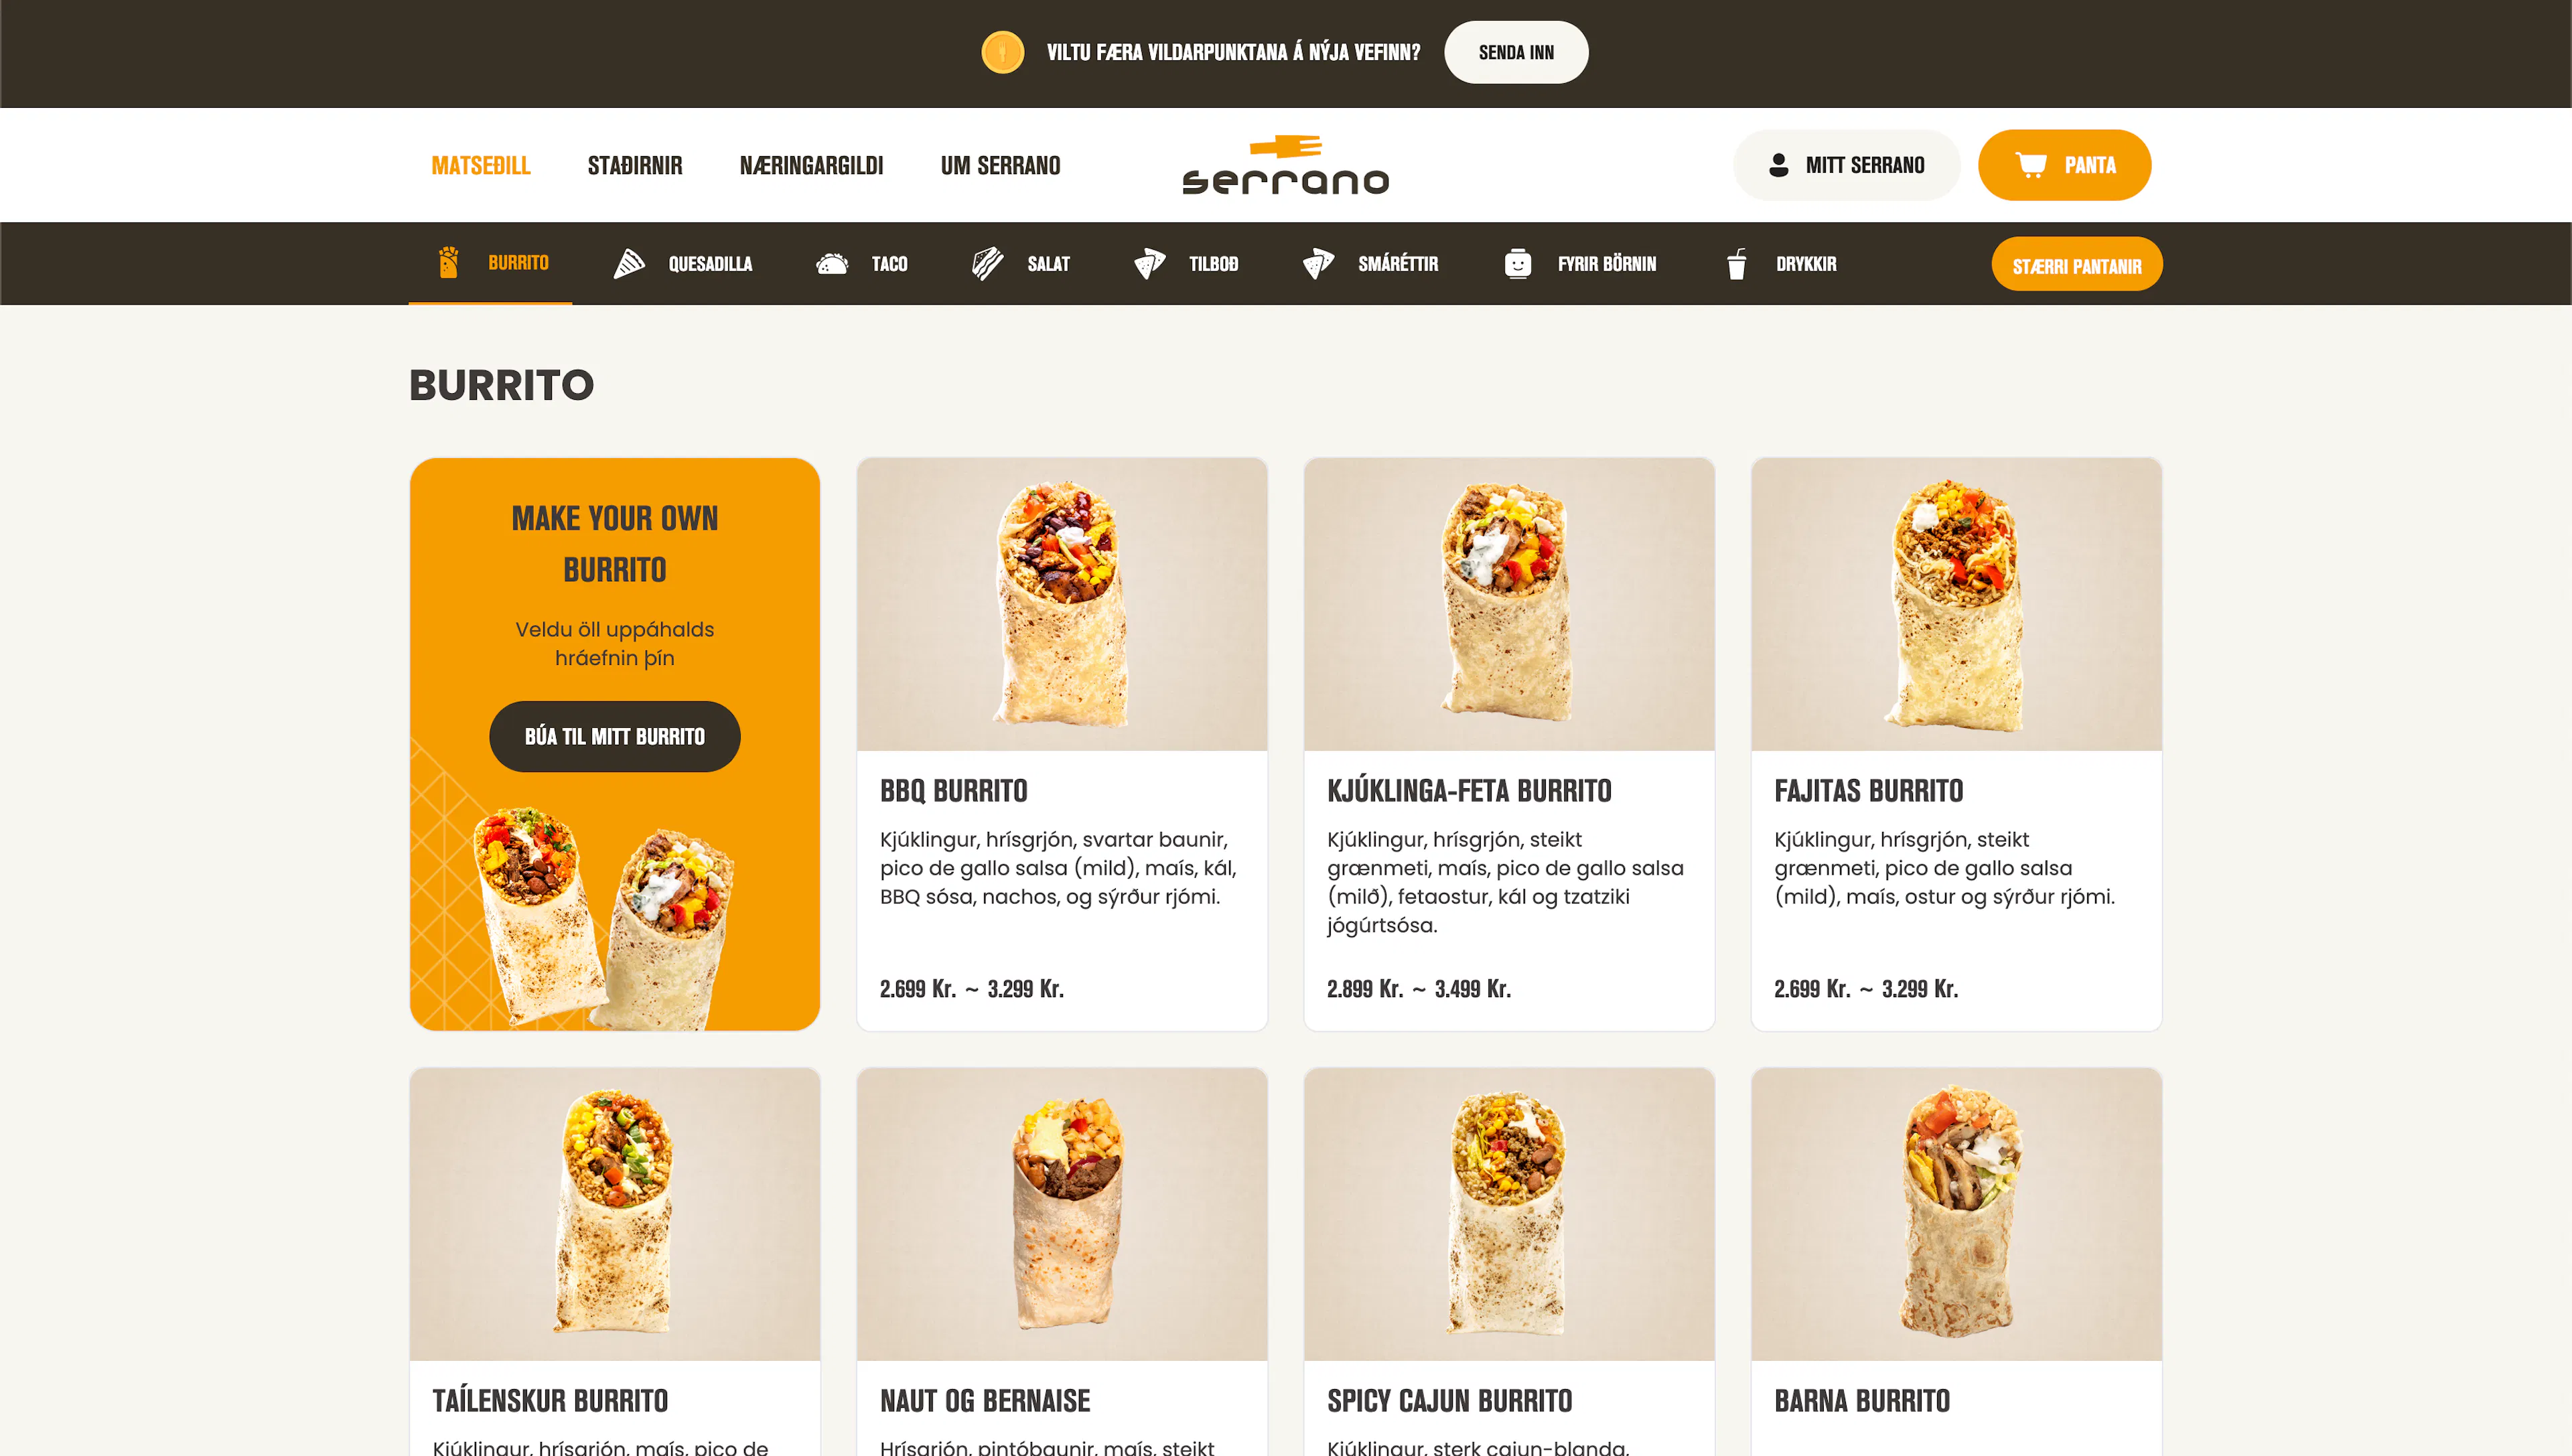
Task: Click Búa til mitt burrito button
Action: (x=614, y=737)
